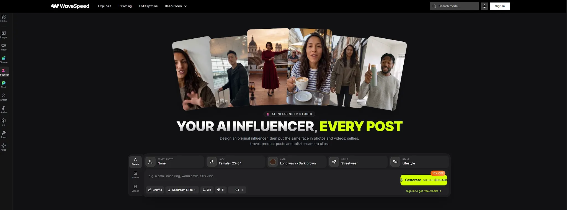The height and width of the screenshot is (210, 567).
Task: Click the Sign In button
Action: 500,6
